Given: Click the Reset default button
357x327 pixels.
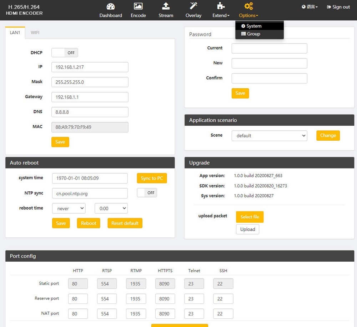Looking at the screenshot, I should [125, 223].
